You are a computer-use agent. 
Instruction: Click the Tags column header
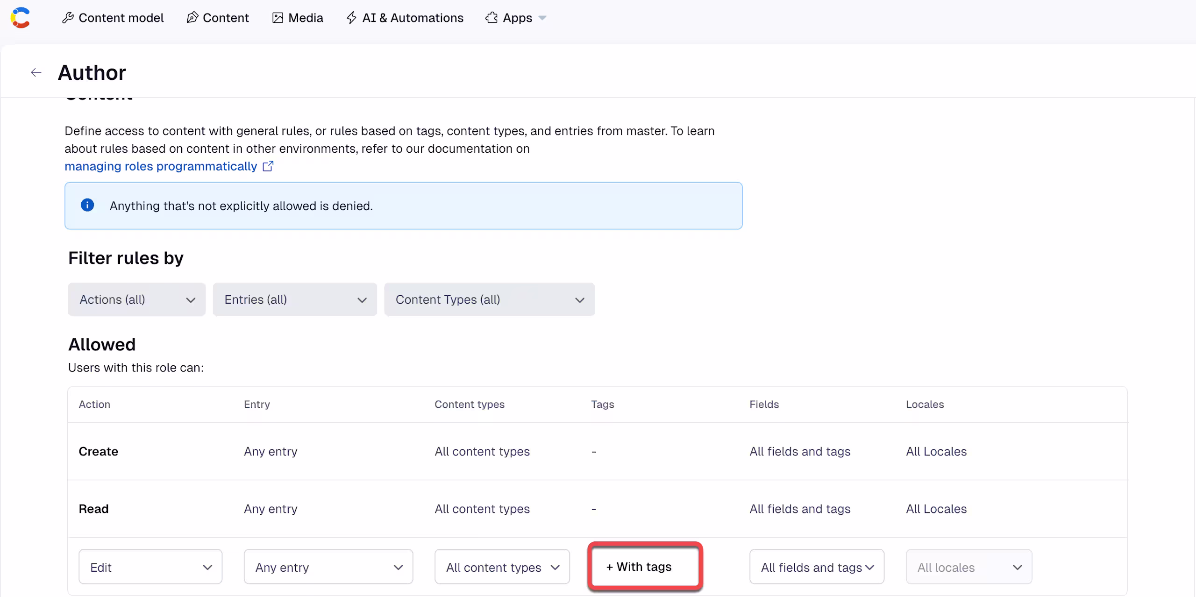602,404
